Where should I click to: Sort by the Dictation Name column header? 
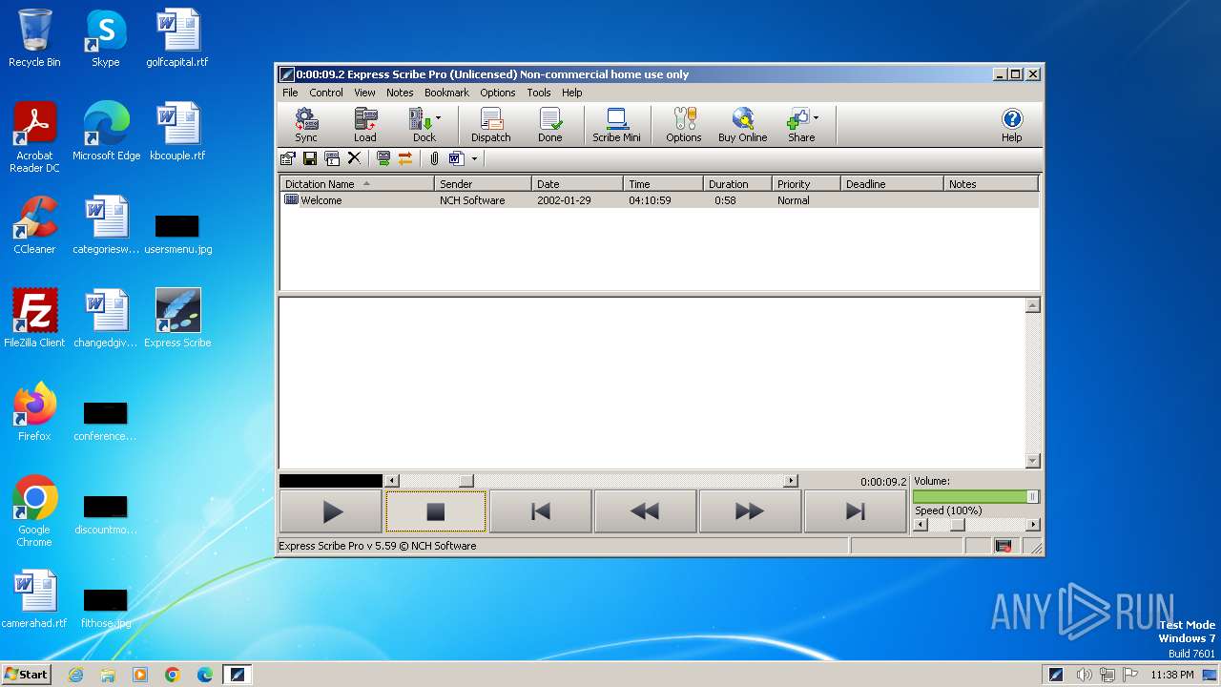click(357, 184)
